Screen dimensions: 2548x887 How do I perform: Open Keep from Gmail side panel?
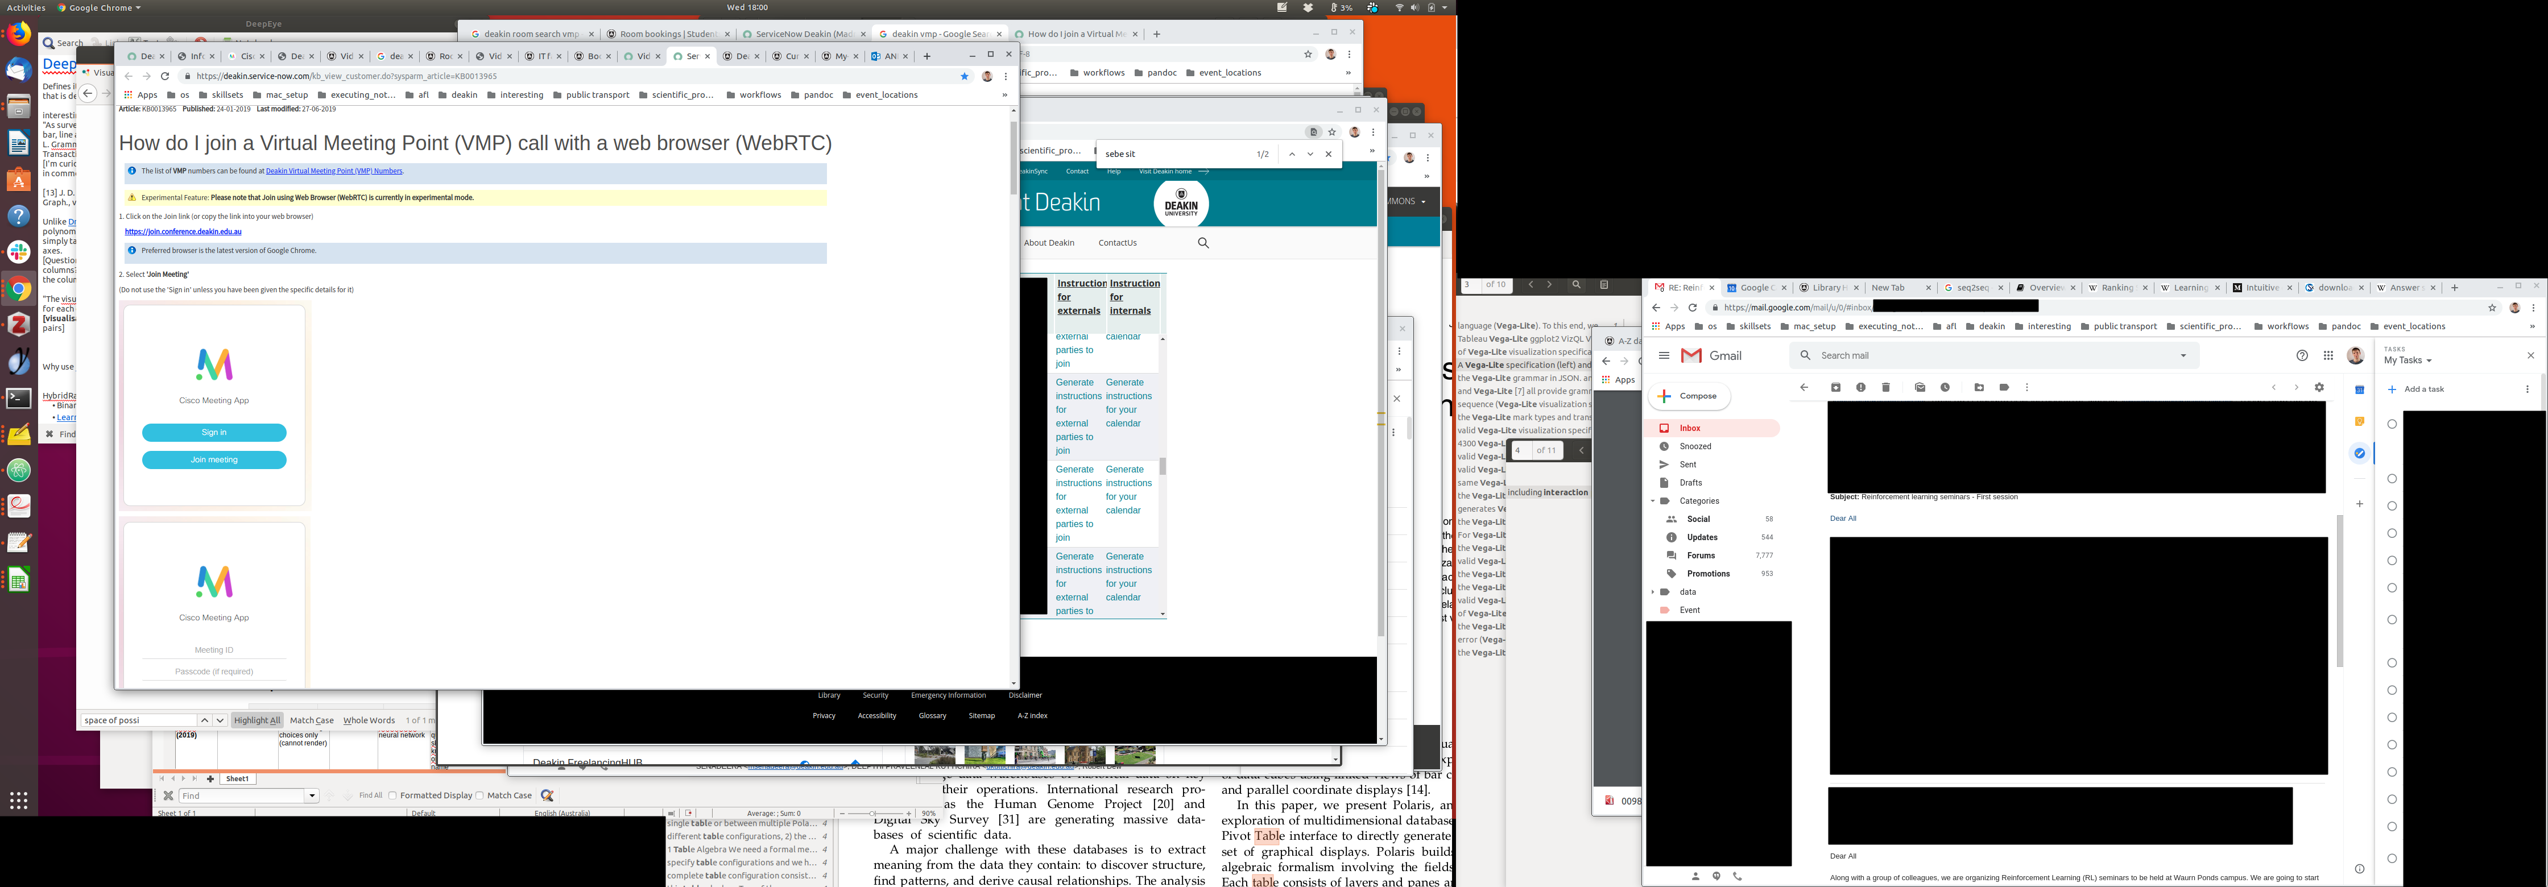click(x=2359, y=421)
